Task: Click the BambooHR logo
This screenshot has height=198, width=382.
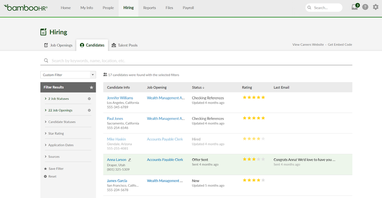Action: 25,8
